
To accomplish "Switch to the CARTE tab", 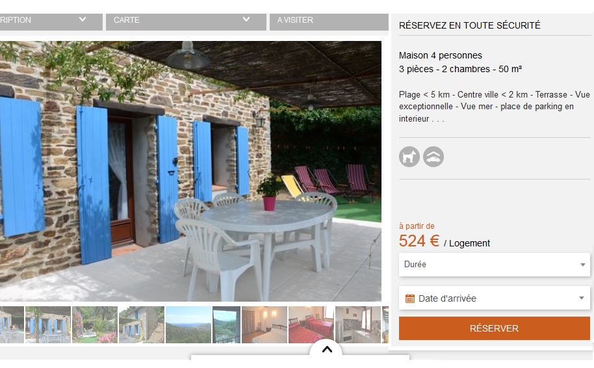I will pos(186,22).
